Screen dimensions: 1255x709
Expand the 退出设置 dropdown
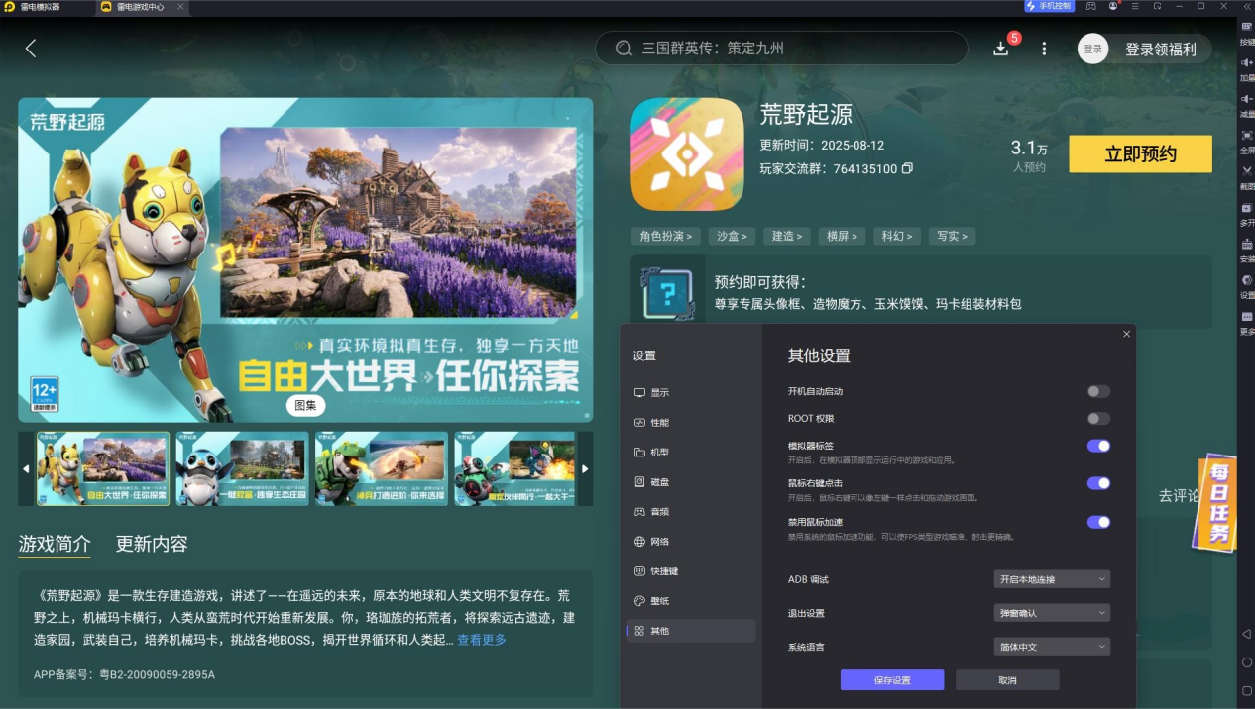1052,612
